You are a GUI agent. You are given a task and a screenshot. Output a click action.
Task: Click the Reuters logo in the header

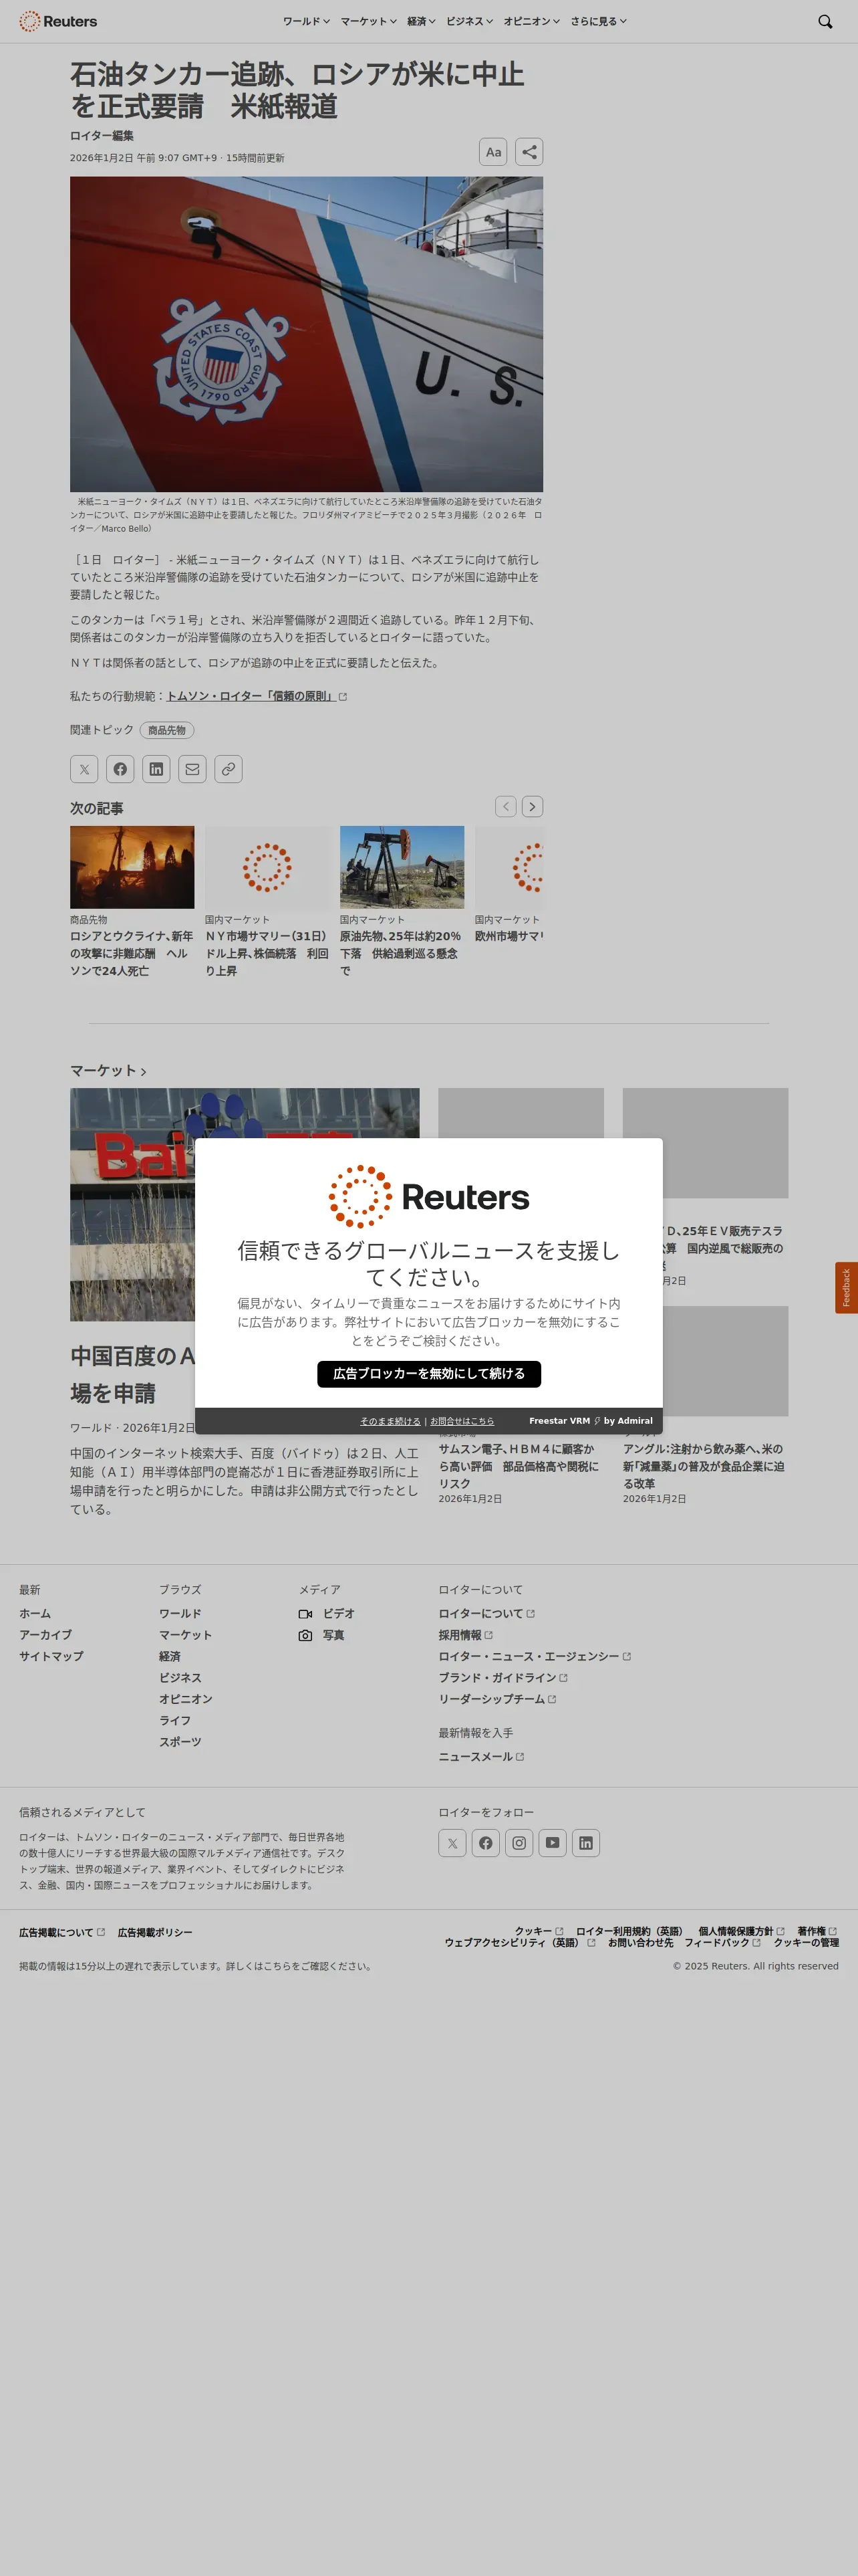click(x=58, y=21)
